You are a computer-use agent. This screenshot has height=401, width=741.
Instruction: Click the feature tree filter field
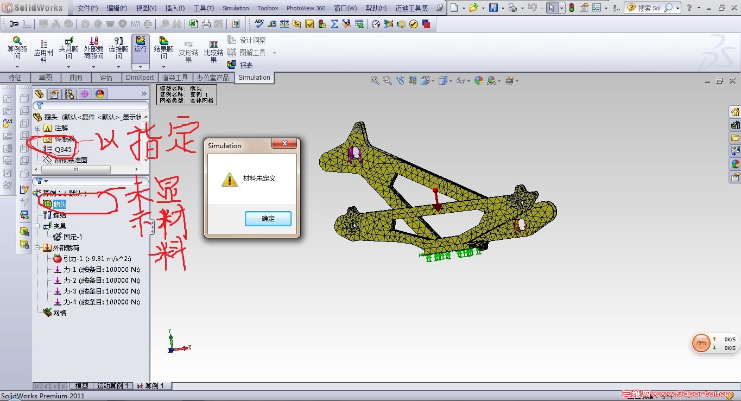[x=91, y=105]
